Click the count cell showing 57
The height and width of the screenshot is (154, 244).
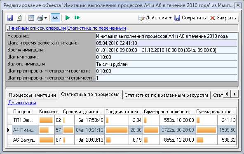click(58, 130)
